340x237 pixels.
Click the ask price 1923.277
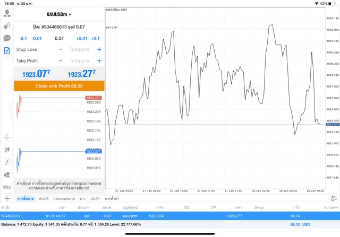coord(81,74)
